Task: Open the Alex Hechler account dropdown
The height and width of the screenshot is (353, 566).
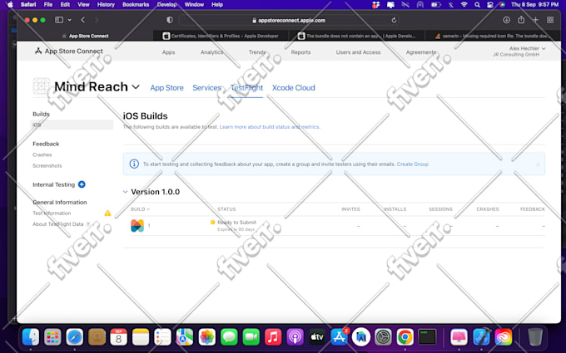Action: pyautogui.click(x=519, y=51)
